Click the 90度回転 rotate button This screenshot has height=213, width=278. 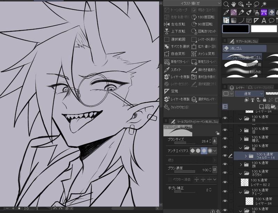coord(202,24)
